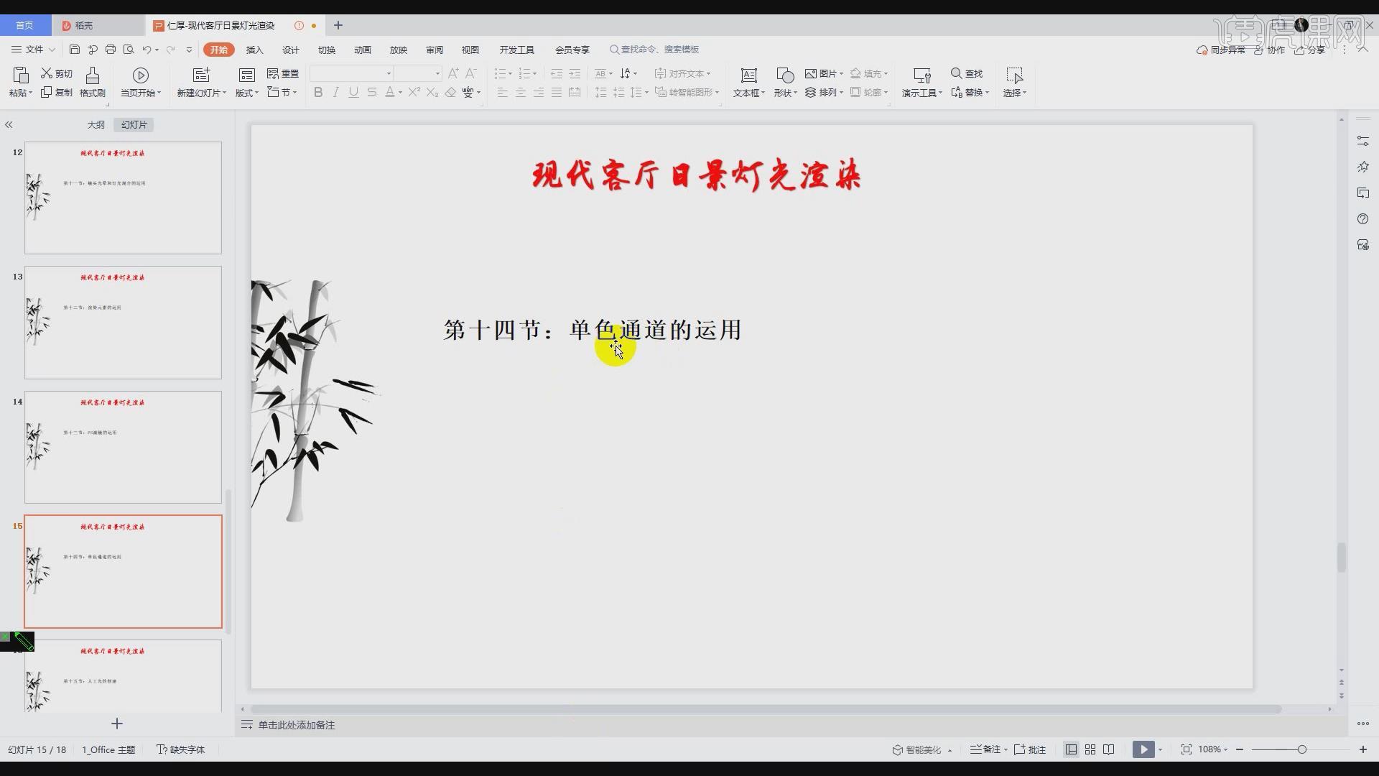Image resolution: width=1379 pixels, height=776 pixels.
Task: Toggle Italic formatting button
Action: point(335,92)
